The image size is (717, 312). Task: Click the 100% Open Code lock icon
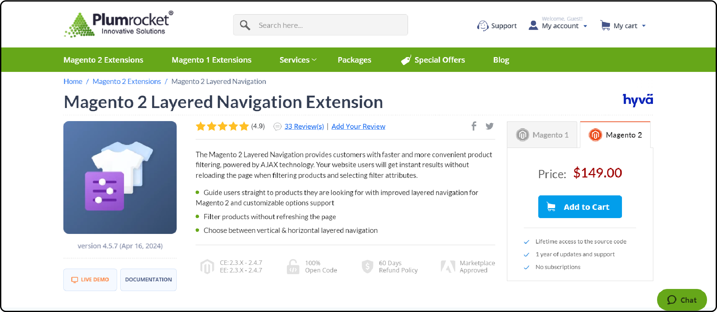[293, 267]
